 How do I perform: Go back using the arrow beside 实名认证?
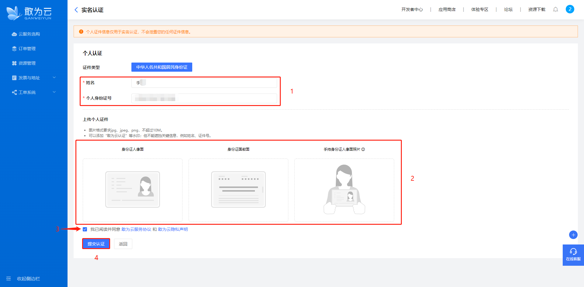coord(76,10)
